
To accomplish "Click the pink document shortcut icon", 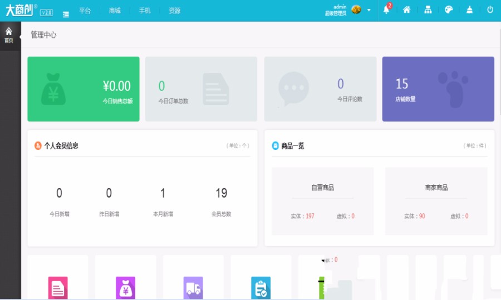I will click(x=58, y=288).
